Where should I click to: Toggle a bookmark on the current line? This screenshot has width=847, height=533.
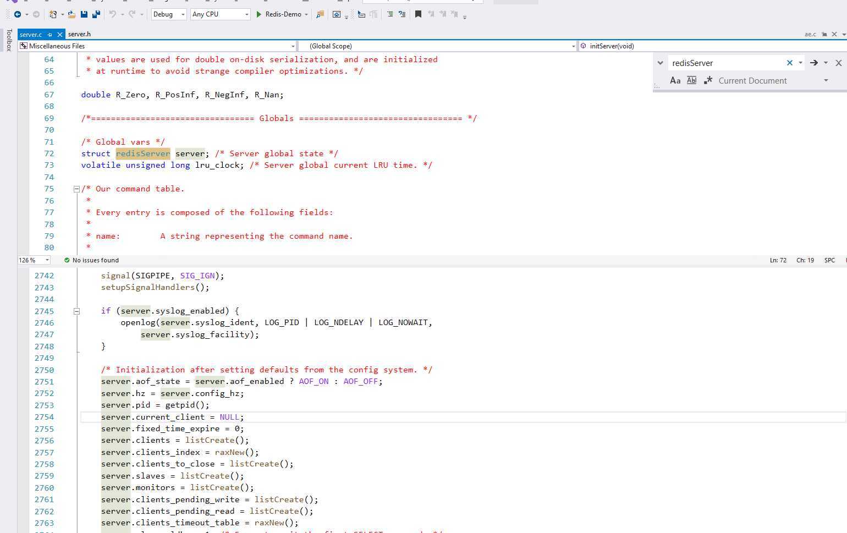pos(418,14)
